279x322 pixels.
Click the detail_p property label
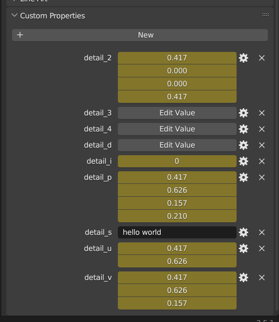click(98, 178)
